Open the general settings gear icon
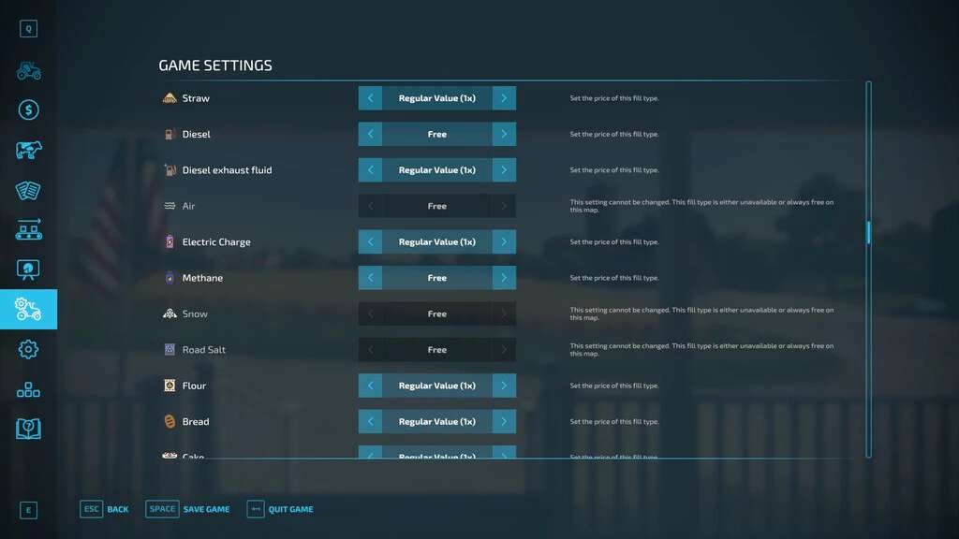 [28, 349]
